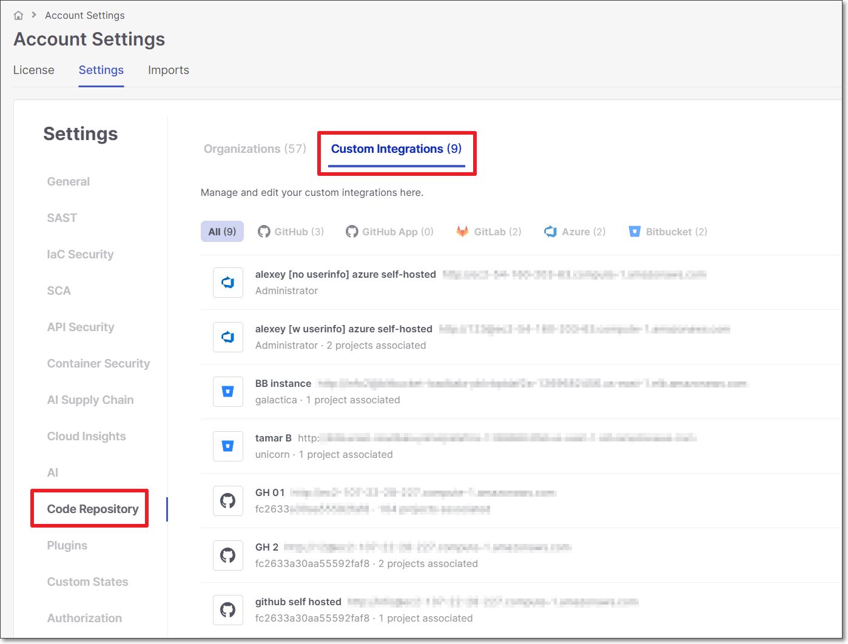Filter integrations by Azure (2)
This screenshot has width=848, height=644.
[x=575, y=232]
